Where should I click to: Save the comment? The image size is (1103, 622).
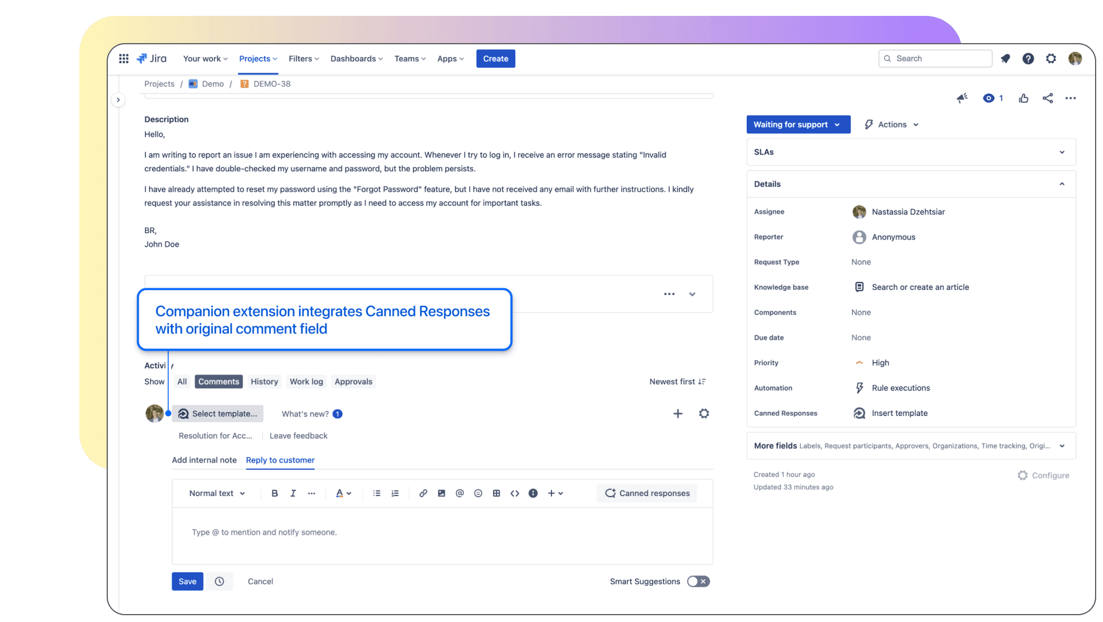[187, 581]
